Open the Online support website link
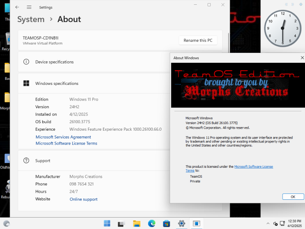 [x=83, y=199]
